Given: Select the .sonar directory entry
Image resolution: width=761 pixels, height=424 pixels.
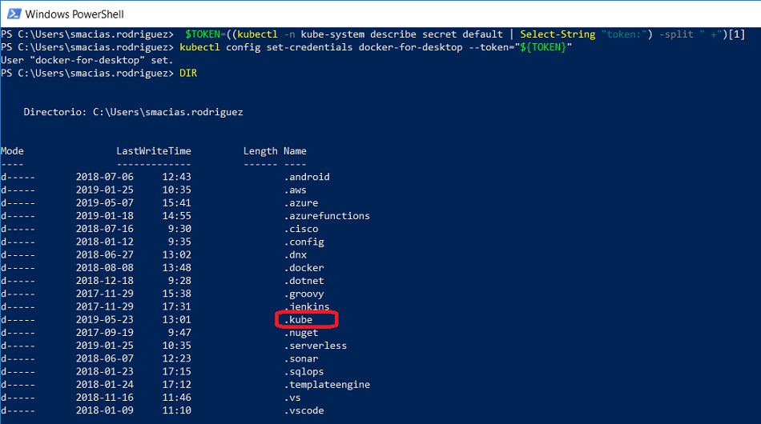Looking at the screenshot, I should tap(301, 358).
